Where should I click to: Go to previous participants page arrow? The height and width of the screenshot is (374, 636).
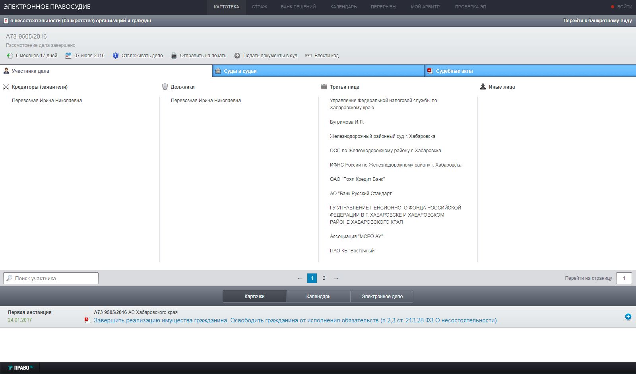[x=300, y=278]
